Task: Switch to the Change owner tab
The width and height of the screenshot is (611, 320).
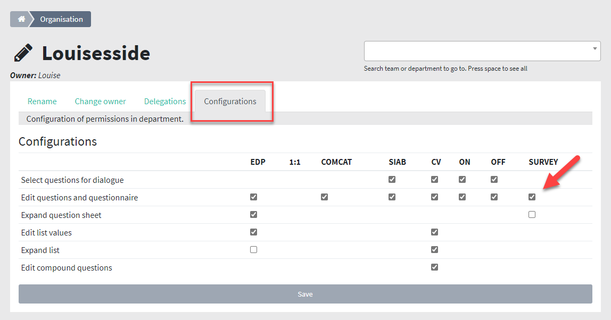Action: (100, 101)
